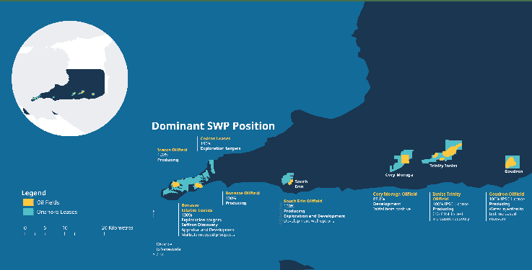Click the circular Trinidad inset map
The height and width of the screenshot is (270, 532).
(x=69, y=78)
